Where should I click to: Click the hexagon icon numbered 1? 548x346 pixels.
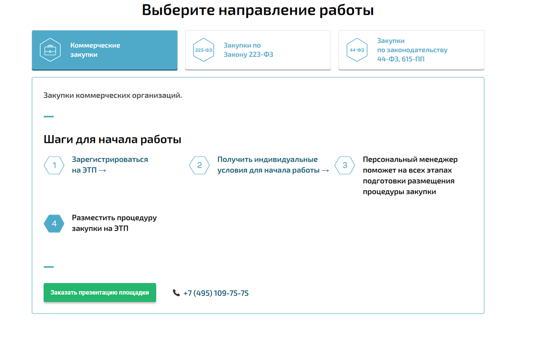(54, 165)
